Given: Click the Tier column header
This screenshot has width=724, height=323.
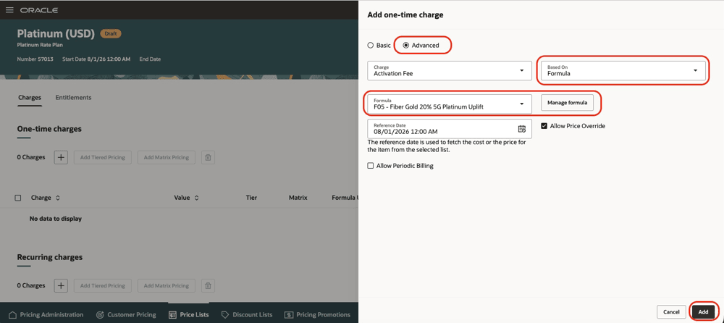Looking at the screenshot, I should [x=252, y=198].
